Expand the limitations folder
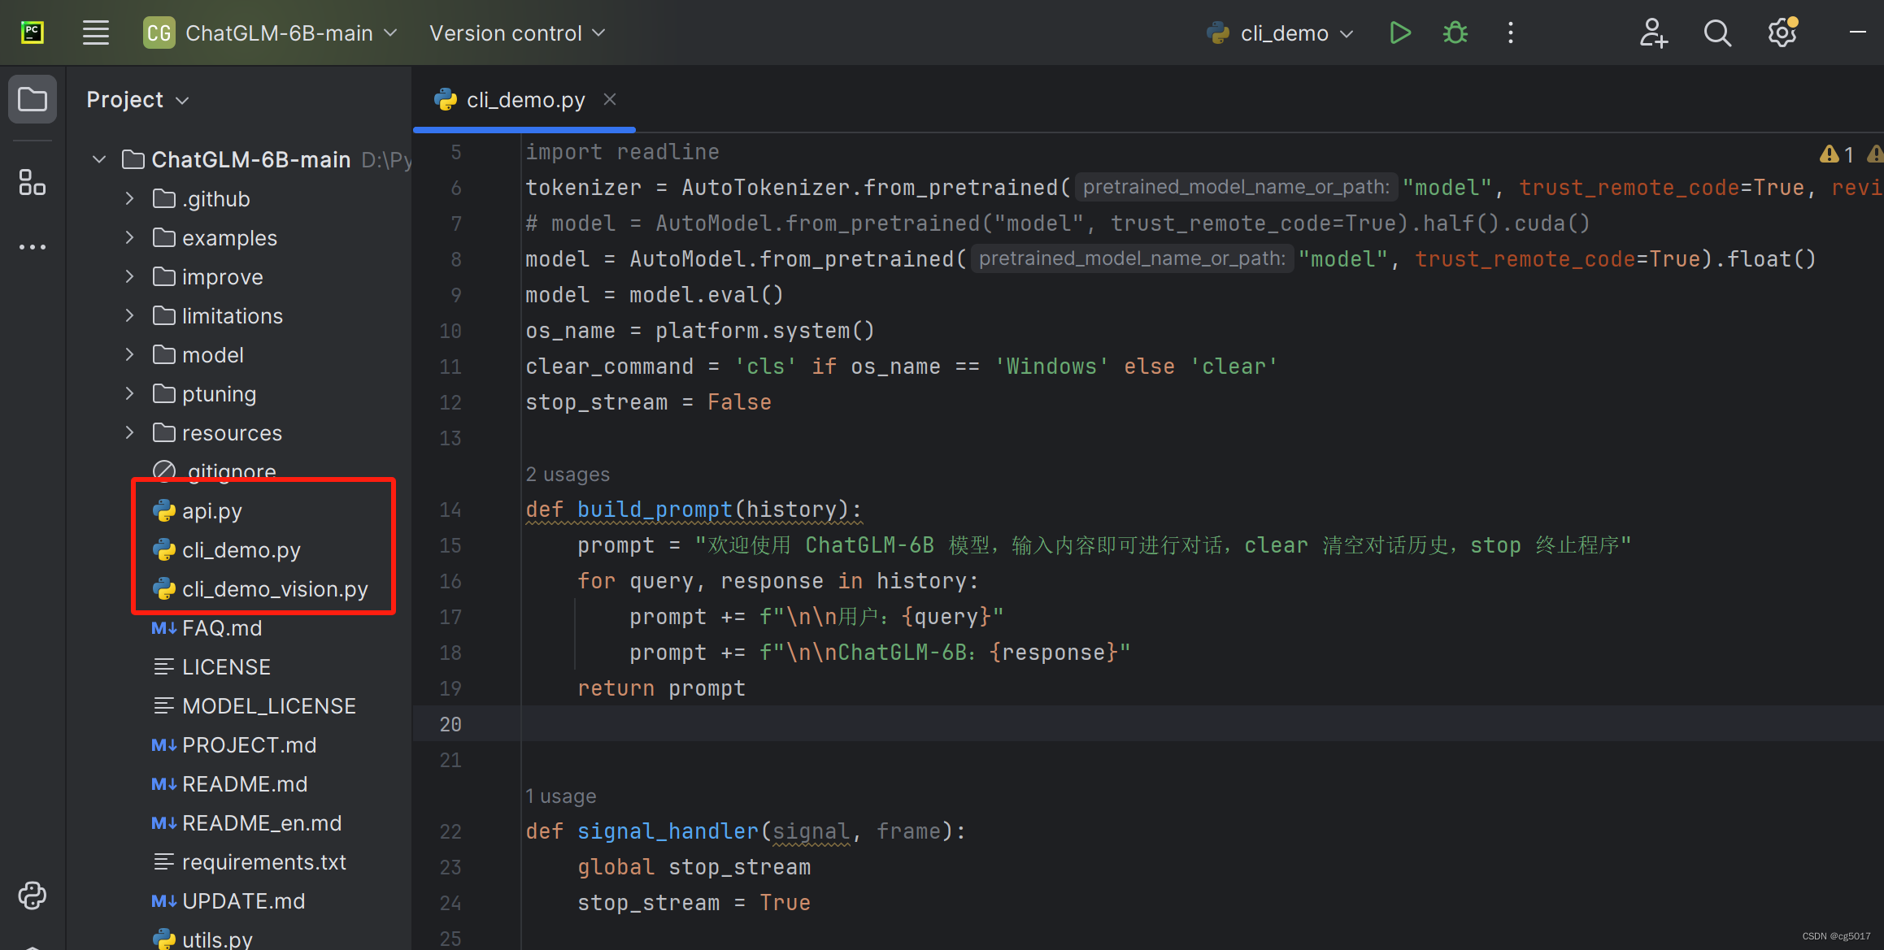 pyautogui.click(x=129, y=315)
